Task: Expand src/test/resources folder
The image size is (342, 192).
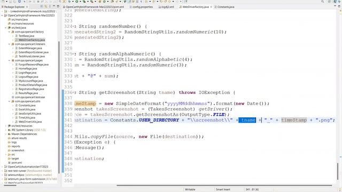Action: [x=6, y=126]
